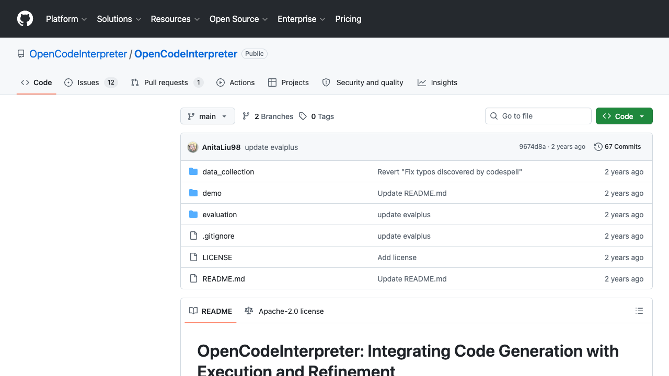669x376 pixels.
Task: Open the data_collection folder
Action: click(x=228, y=172)
